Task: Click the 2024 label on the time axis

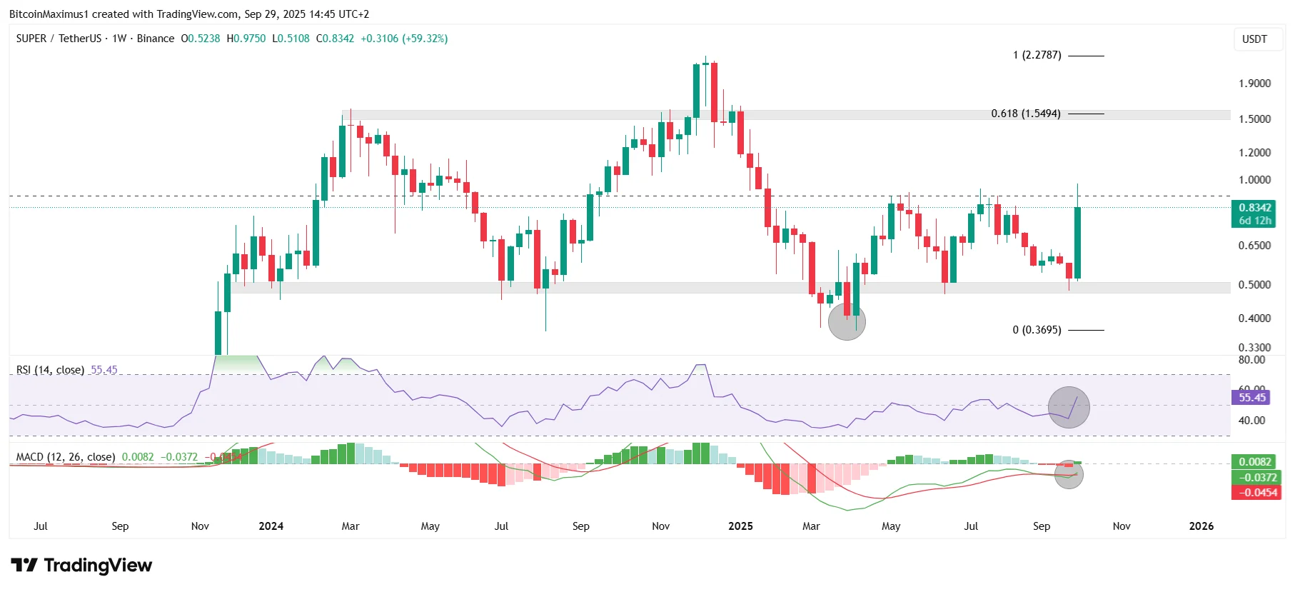Action: [271, 526]
